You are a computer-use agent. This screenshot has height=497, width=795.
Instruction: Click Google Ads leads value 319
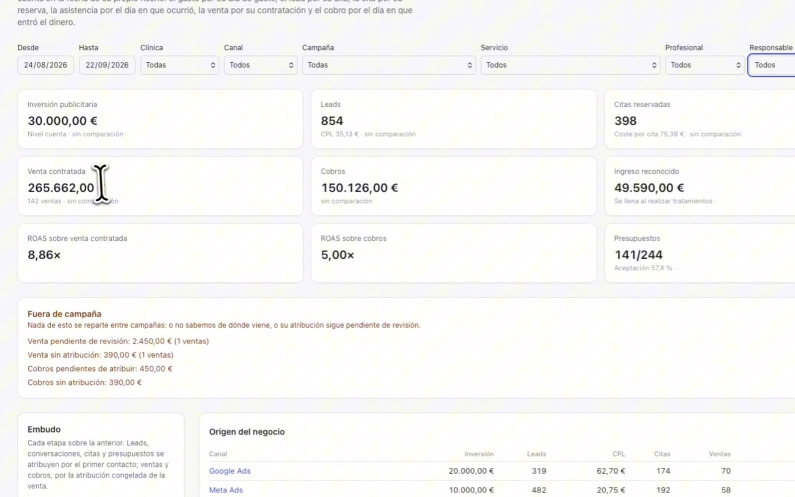pos(539,471)
